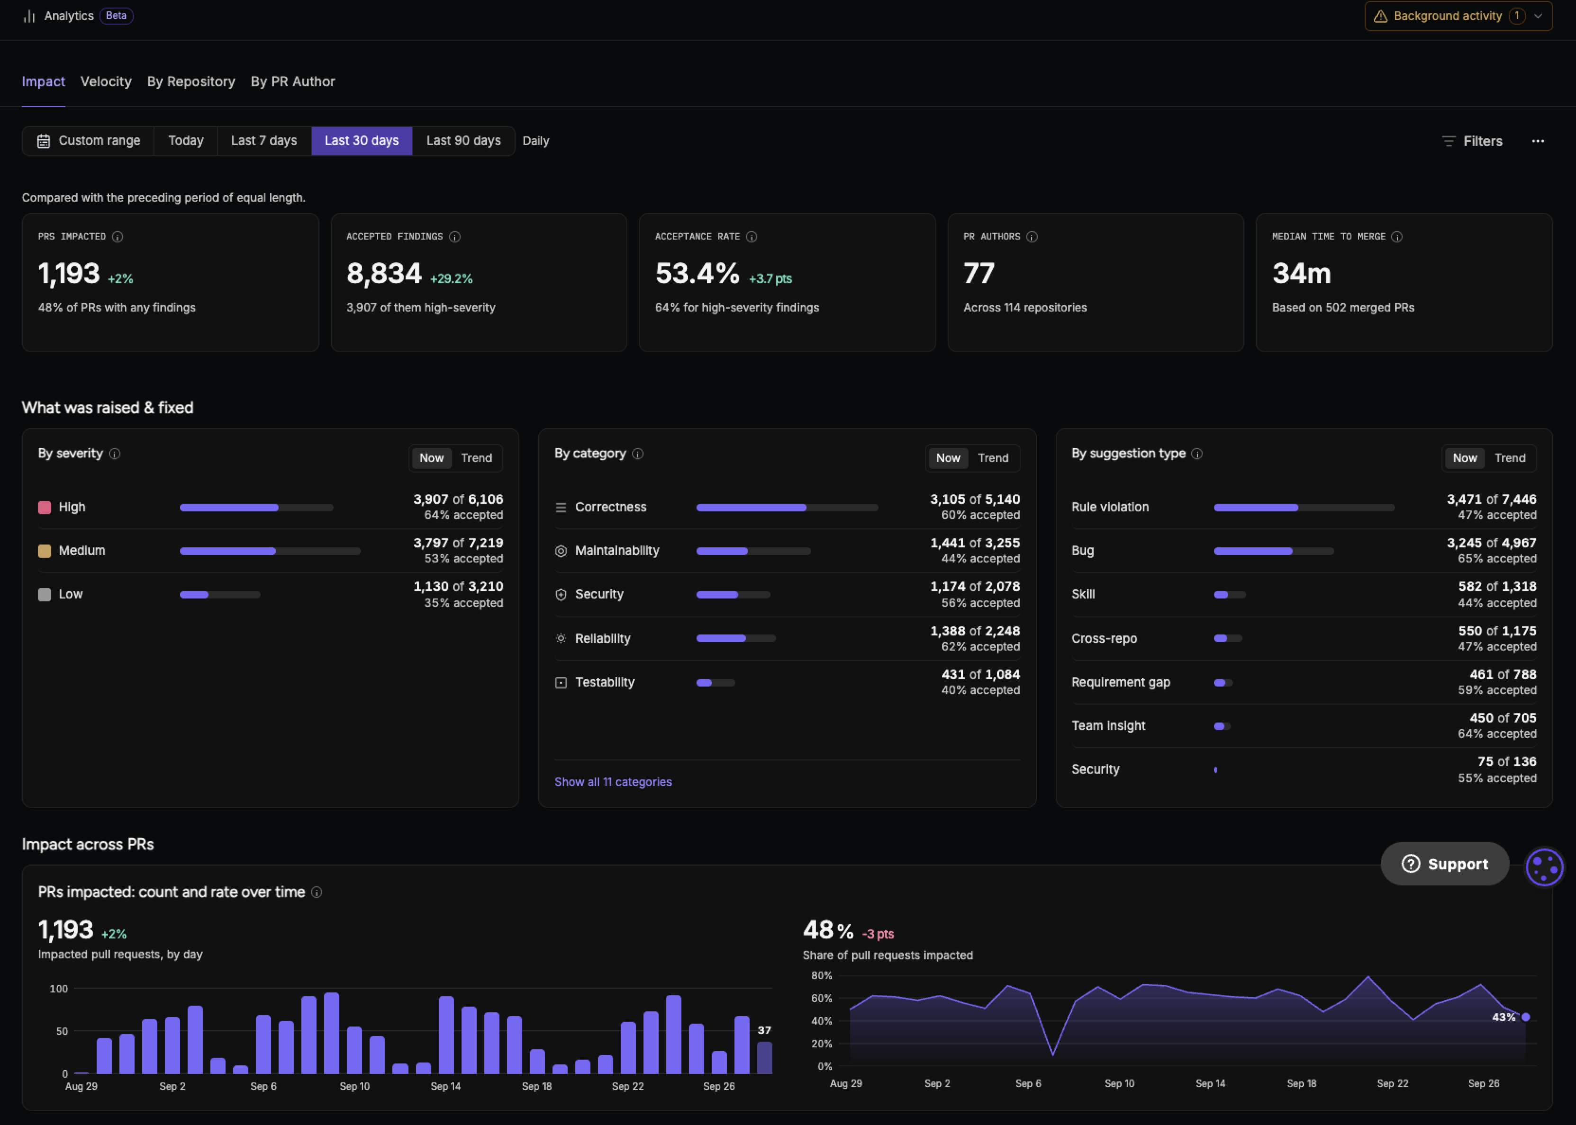
Task: Click the Testability category icon
Action: pos(561,683)
